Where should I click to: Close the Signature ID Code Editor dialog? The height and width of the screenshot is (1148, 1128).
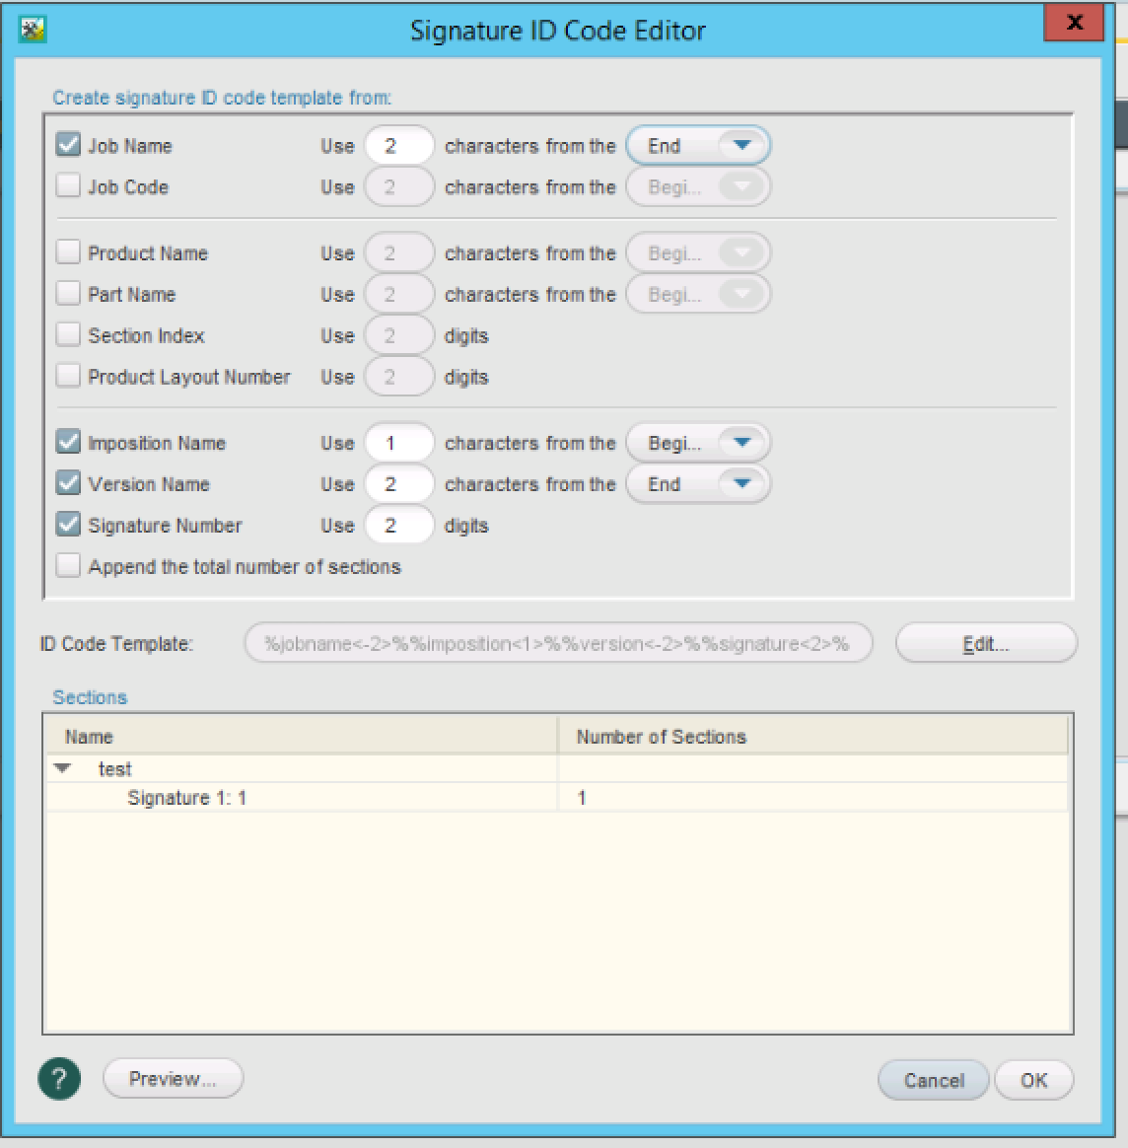point(1075,24)
